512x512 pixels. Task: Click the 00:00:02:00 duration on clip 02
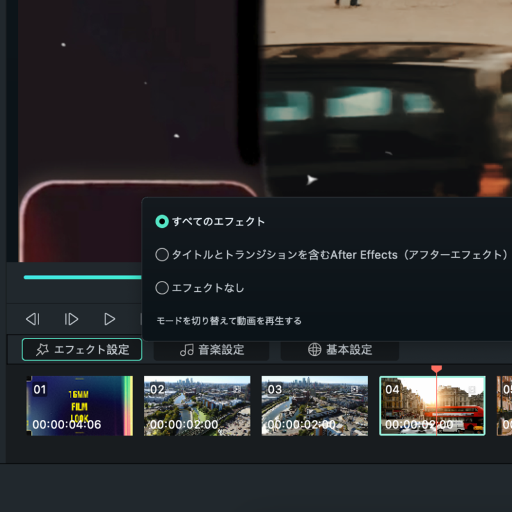tap(184, 424)
